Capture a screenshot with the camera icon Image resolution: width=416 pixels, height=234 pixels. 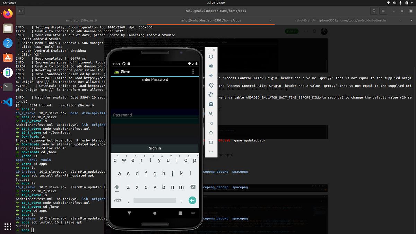[x=211, y=104]
